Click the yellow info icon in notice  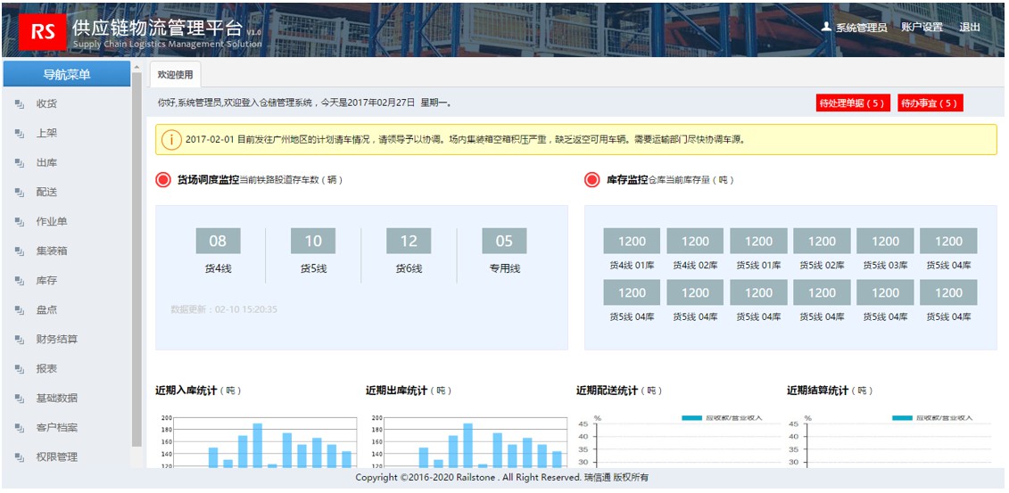pos(171,140)
